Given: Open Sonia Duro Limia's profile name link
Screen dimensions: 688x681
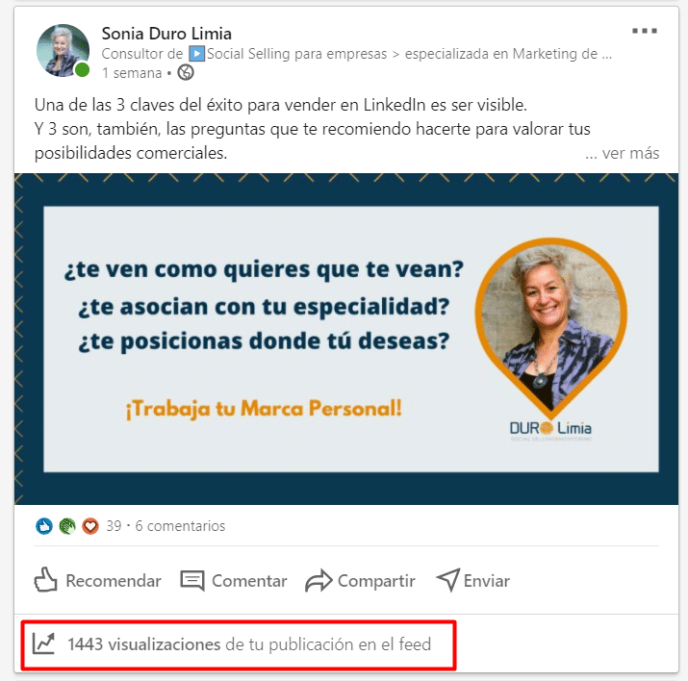Looking at the screenshot, I should 166,34.
